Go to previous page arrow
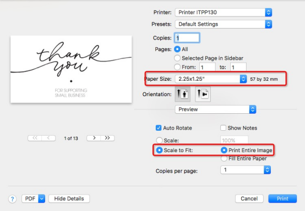 48,138
